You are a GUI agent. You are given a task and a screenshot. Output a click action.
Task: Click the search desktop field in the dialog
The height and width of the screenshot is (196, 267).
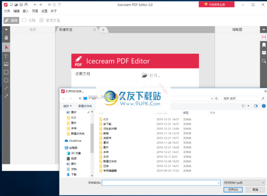[x=244, y=98]
